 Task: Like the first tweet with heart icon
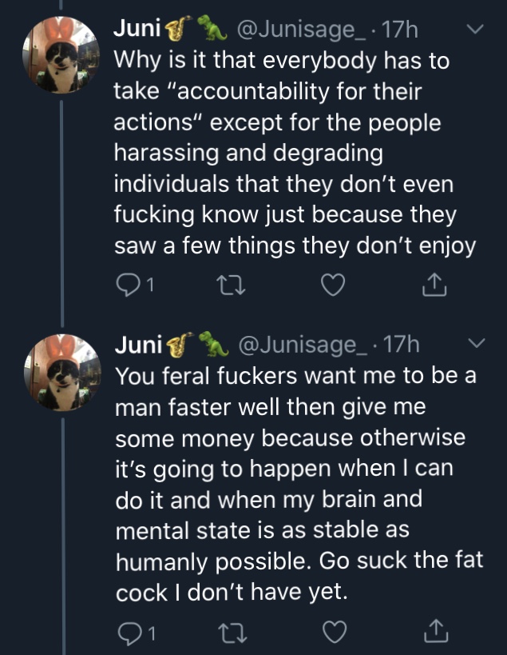333,286
